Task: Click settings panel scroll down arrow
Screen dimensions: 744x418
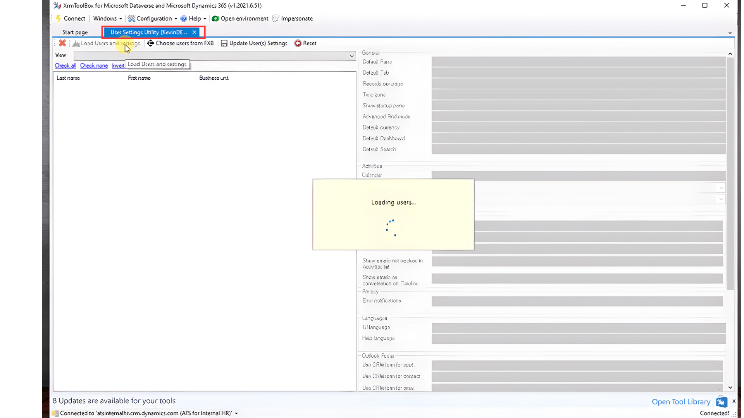Action: 730,387
